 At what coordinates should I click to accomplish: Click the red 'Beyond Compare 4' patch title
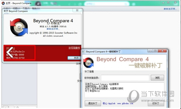pyautogui.click(x=123, y=59)
